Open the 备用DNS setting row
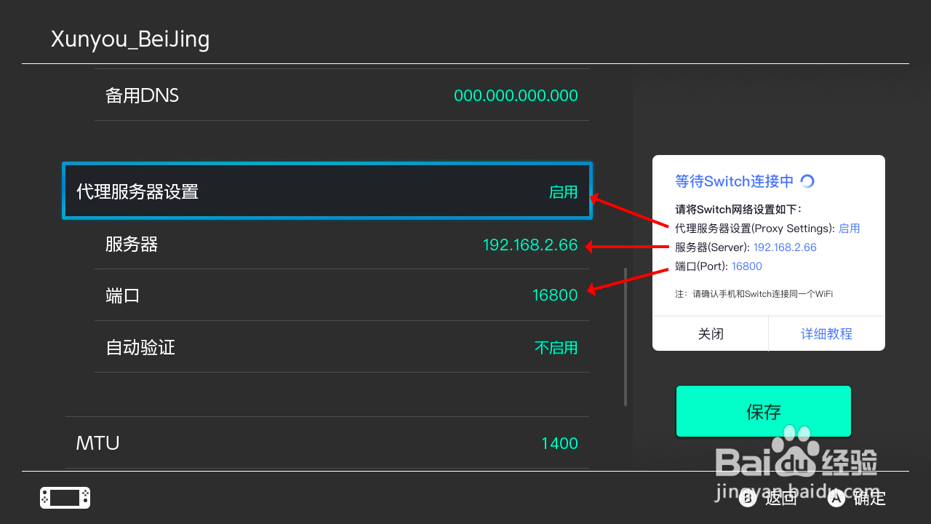The height and width of the screenshot is (524, 931). (x=342, y=95)
